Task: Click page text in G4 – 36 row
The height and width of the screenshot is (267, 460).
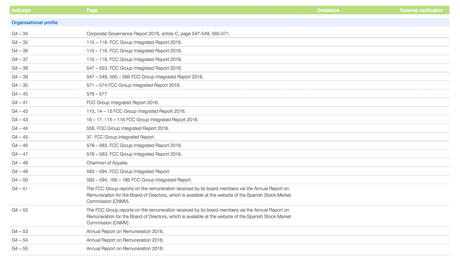Action: click(134, 51)
